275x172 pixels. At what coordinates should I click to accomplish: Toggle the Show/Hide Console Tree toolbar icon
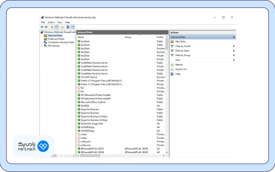(x=57, y=27)
